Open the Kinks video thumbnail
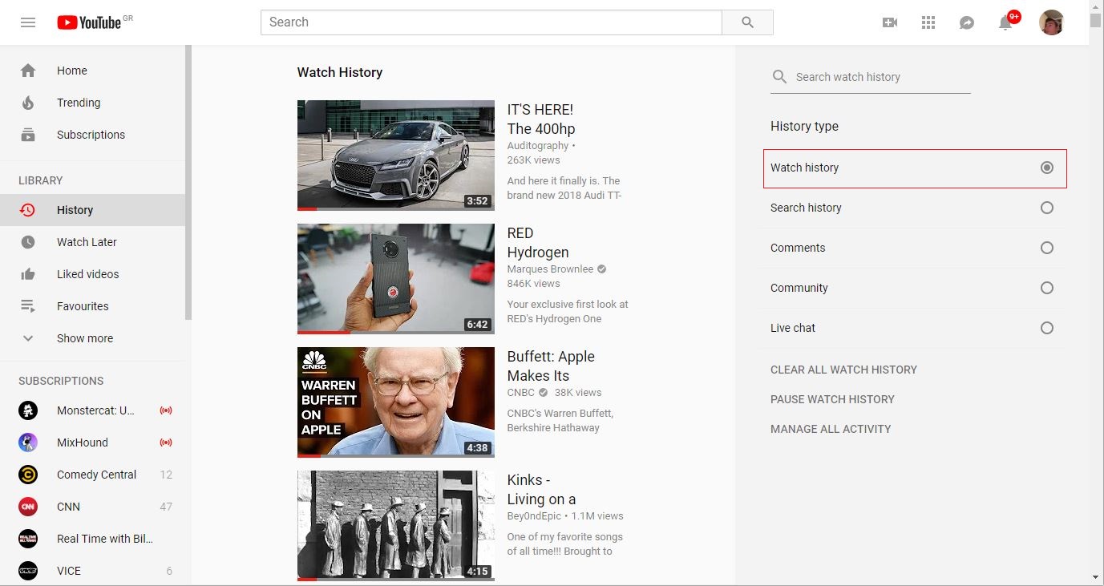The image size is (1104, 586). point(396,526)
